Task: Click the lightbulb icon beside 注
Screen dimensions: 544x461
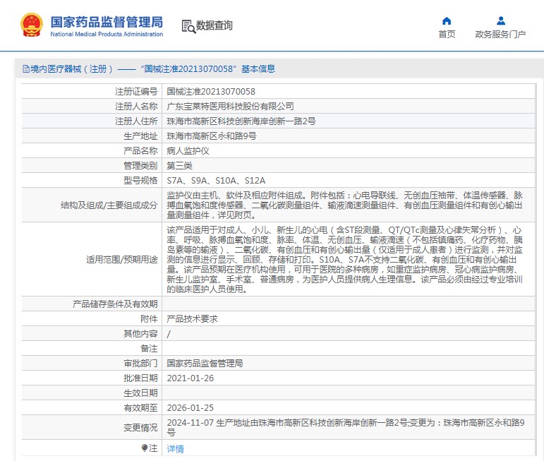Action: [x=145, y=448]
